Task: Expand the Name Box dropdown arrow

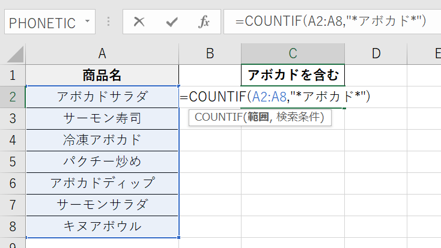Action: [x=88, y=22]
